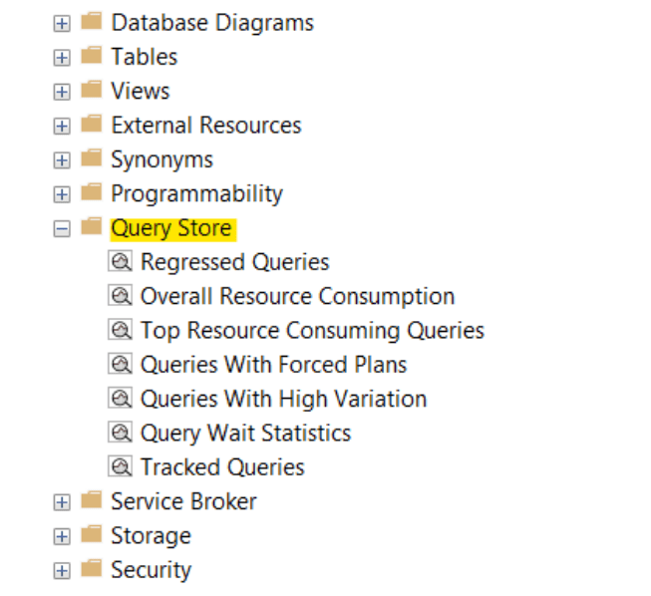Expand the Service Broker node
Screen dimensions: 651x596
[x=62, y=502]
